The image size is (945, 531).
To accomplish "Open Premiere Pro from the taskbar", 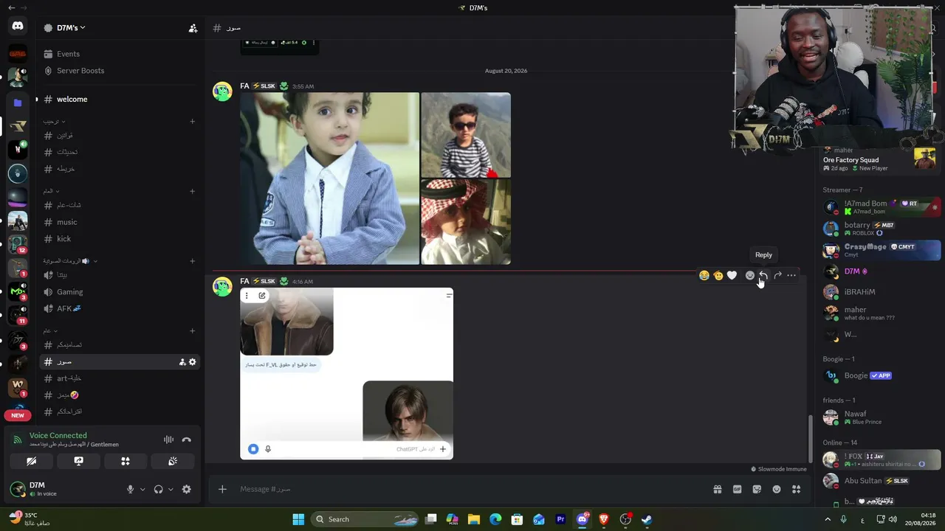I will pyautogui.click(x=560, y=519).
